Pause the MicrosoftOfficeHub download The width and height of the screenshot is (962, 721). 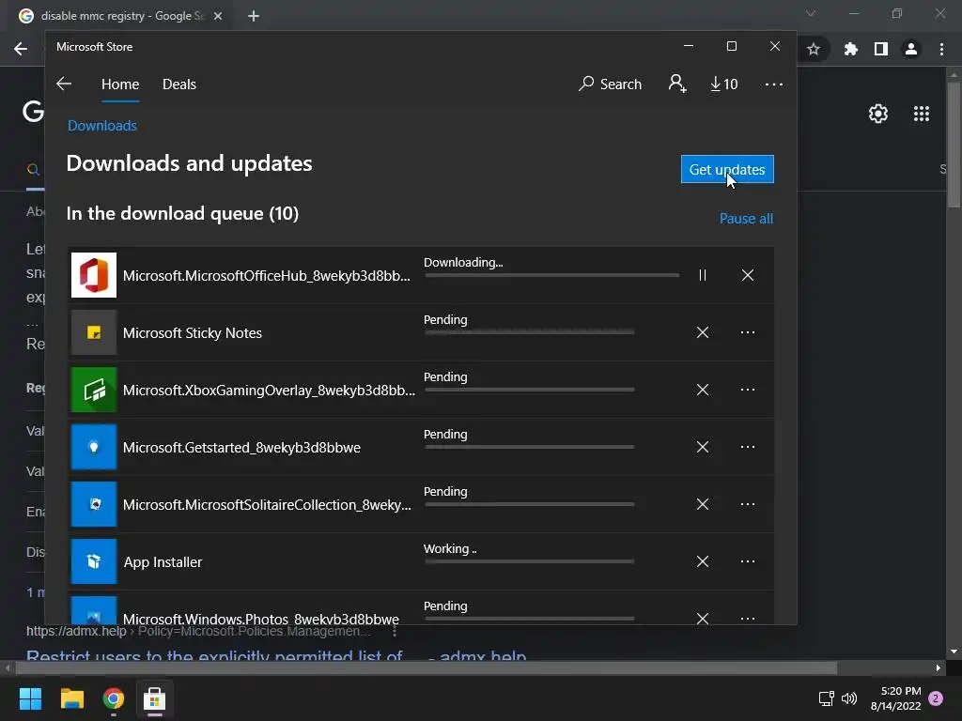[703, 275]
